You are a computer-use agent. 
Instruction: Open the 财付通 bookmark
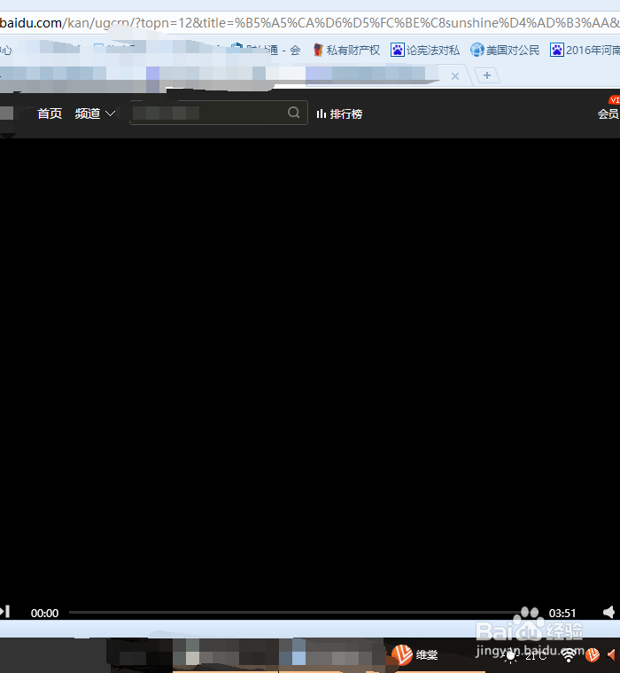pos(266,51)
